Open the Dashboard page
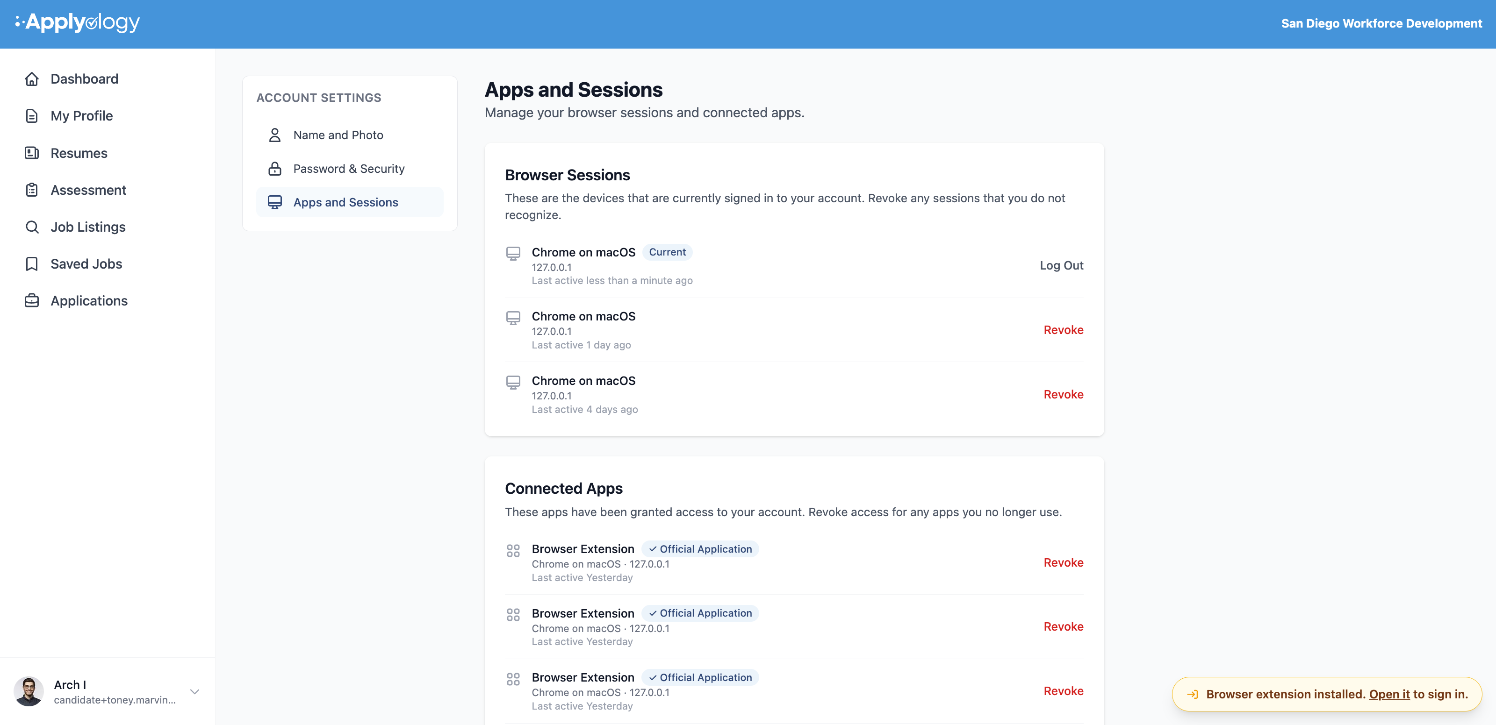Screen dimensions: 1496x725 (x=84, y=79)
